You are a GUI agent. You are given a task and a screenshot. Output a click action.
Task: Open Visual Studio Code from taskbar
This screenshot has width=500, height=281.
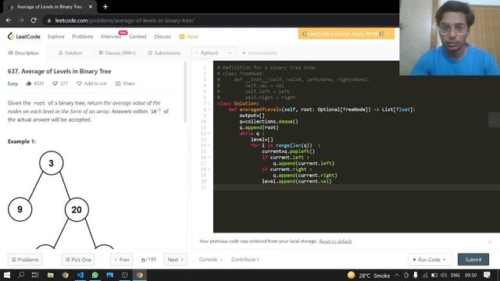pos(80,275)
